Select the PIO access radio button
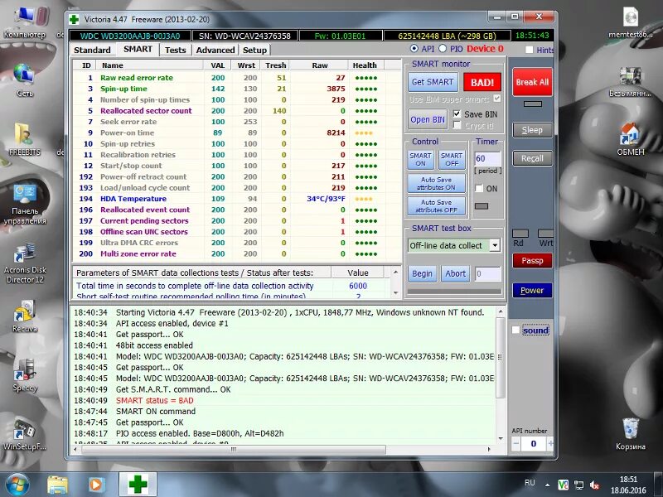Image resolution: width=663 pixels, height=497 pixels. [x=443, y=49]
